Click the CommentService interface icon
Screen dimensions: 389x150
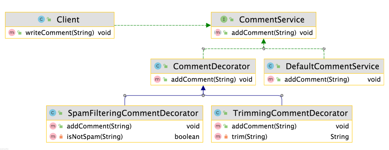(x=224, y=19)
